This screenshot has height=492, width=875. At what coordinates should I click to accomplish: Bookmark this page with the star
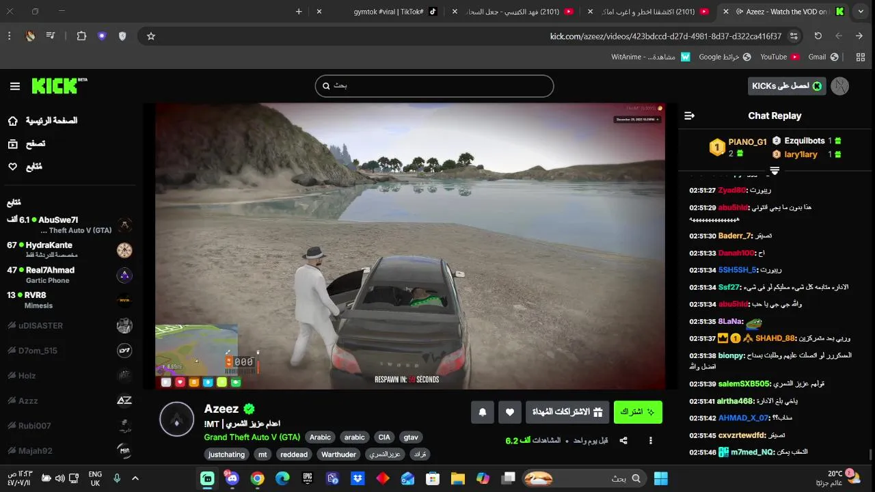click(x=151, y=36)
